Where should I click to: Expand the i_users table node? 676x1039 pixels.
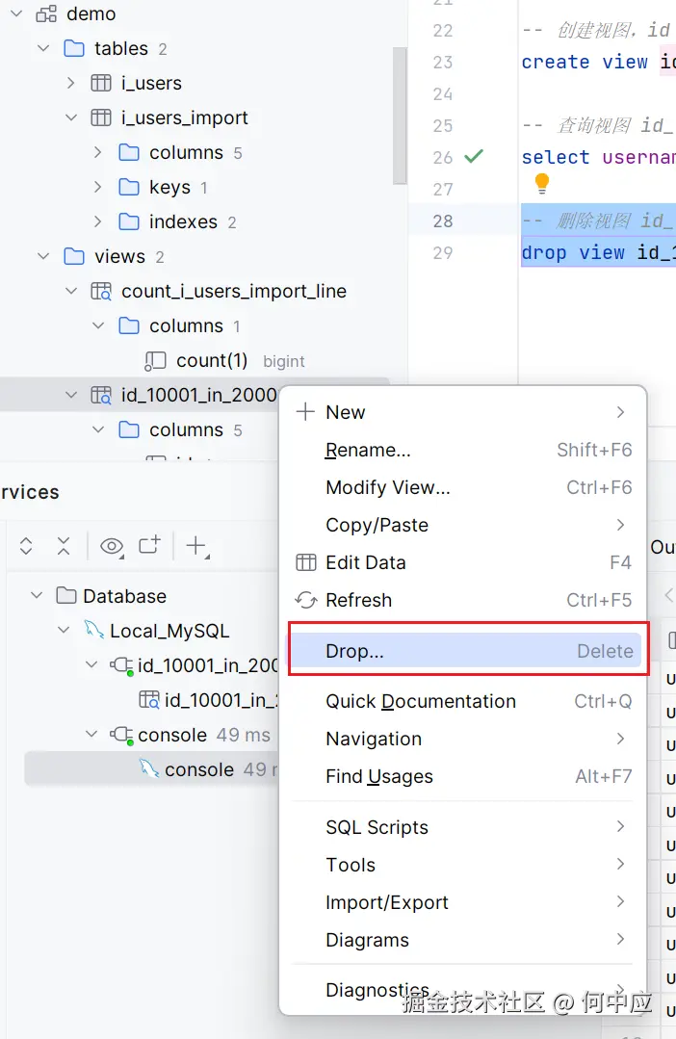(x=71, y=83)
